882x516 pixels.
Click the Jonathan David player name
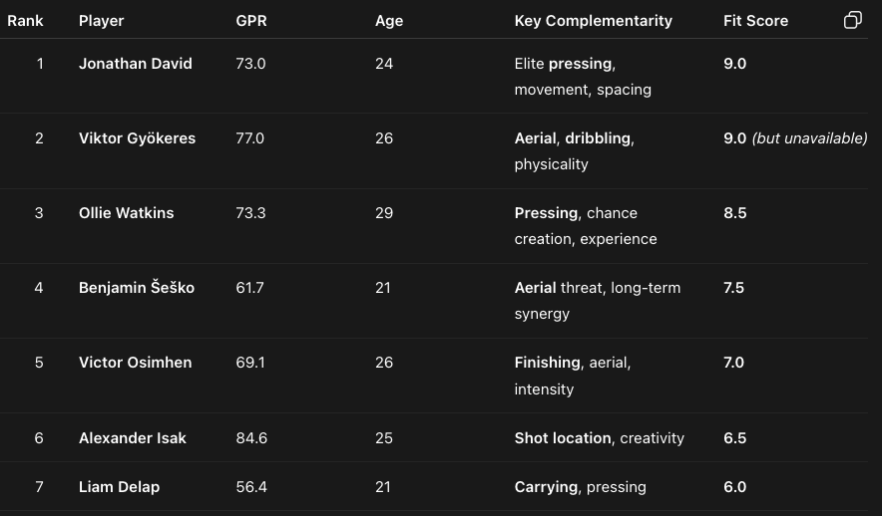click(136, 64)
